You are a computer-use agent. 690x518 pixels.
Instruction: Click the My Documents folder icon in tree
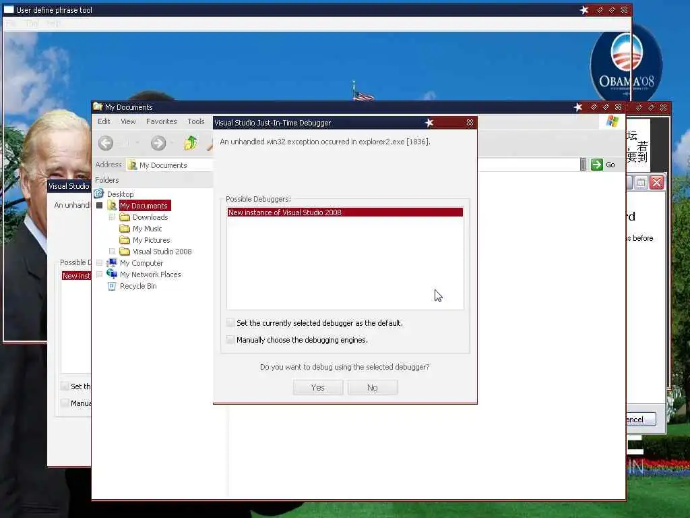pyautogui.click(x=113, y=206)
